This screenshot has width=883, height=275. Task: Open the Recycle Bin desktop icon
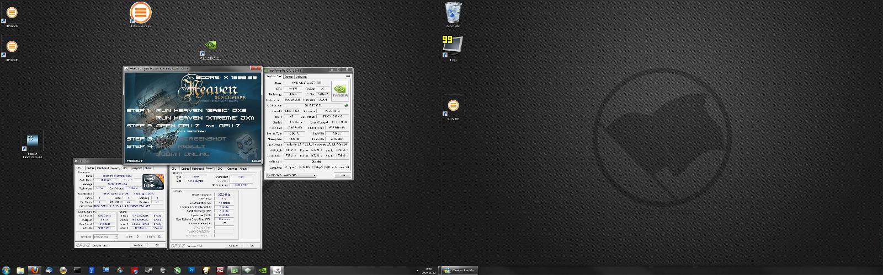pyautogui.click(x=453, y=14)
